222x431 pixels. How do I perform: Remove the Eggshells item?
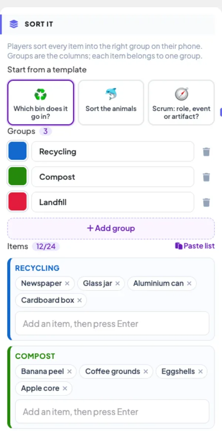(x=200, y=372)
